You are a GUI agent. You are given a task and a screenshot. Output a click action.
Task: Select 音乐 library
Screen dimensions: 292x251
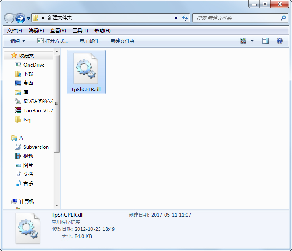[x=28, y=183]
